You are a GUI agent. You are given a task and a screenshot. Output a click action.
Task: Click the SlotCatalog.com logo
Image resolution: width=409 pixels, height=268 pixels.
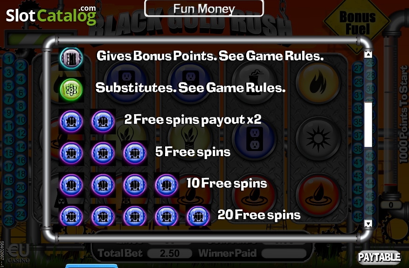tap(51, 15)
